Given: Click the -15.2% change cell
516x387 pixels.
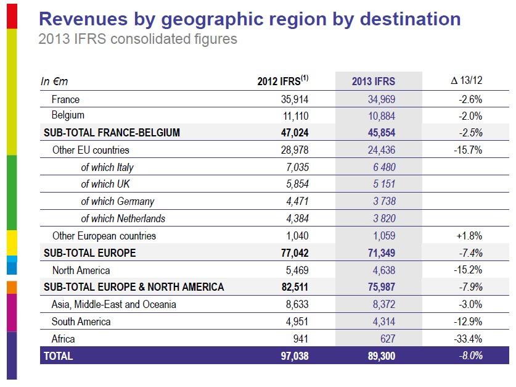Looking at the screenshot, I should click(468, 270).
